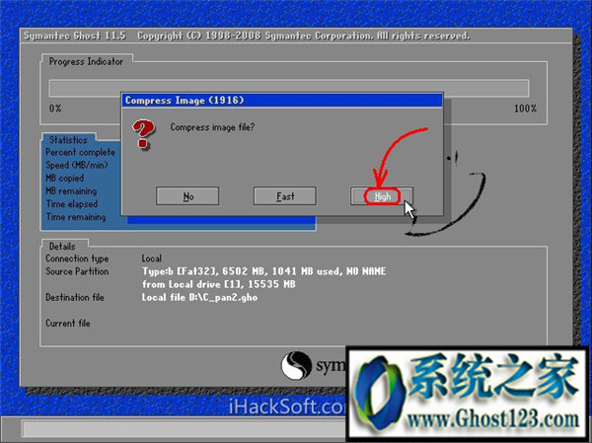
Task: Click the 'Progress Indicator' heading
Action: click(x=86, y=61)
